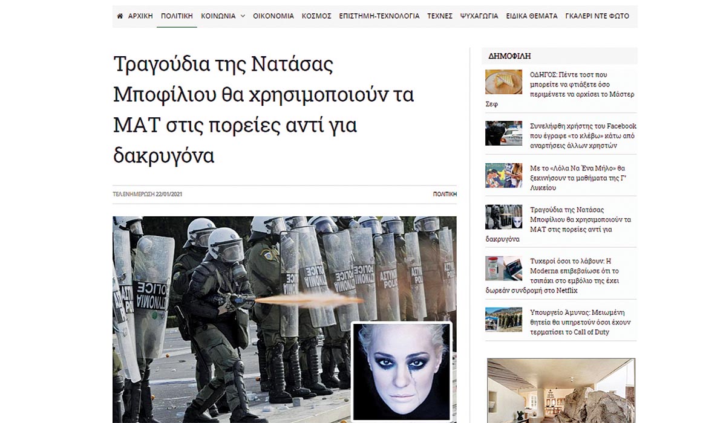Click the police car article thumbnail
The width and height of the screenshot is (726, 423).
[x=503, y=134]
